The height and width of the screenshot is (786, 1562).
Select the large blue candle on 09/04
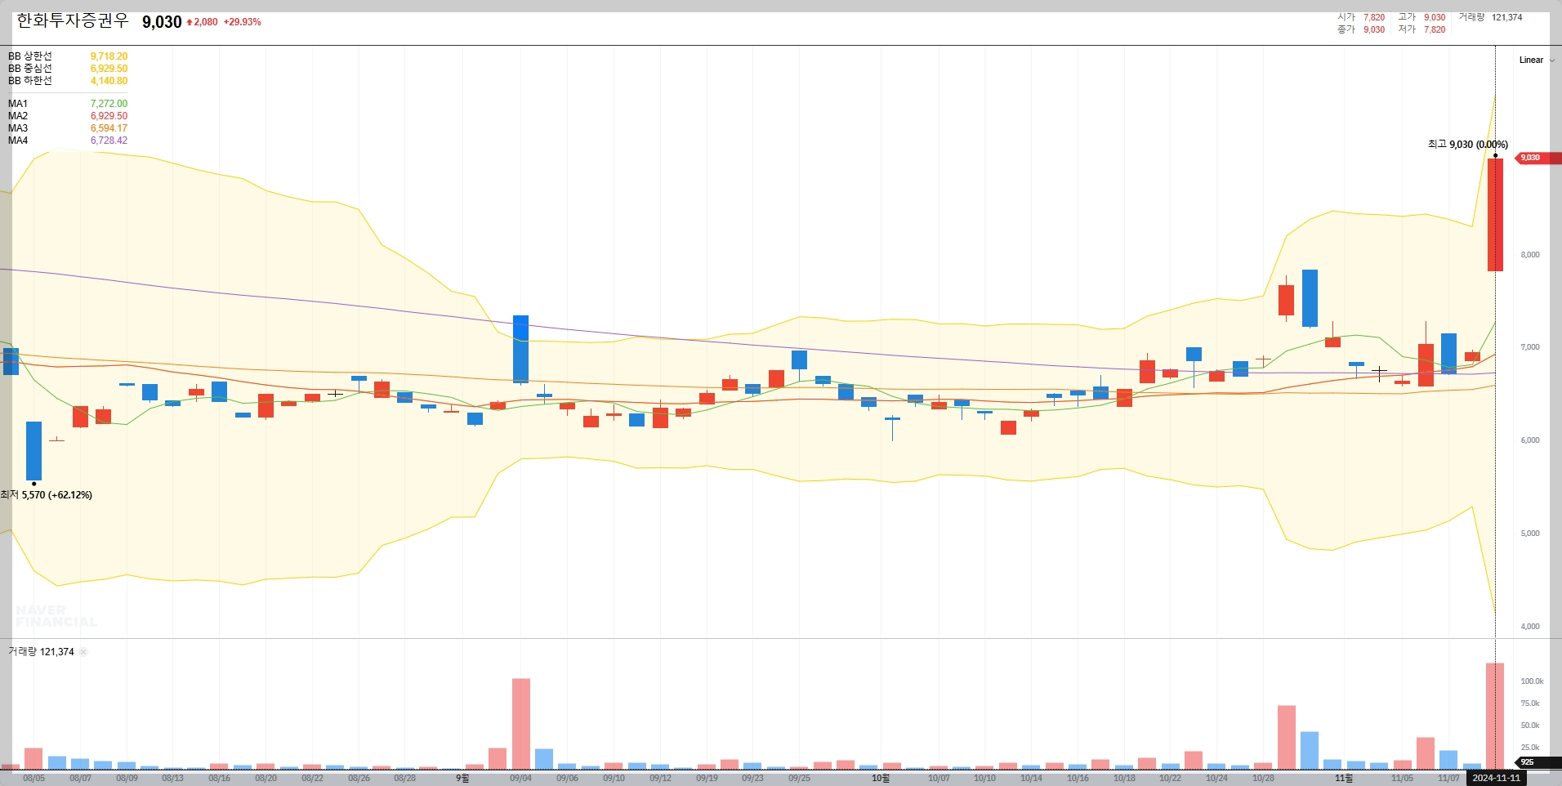click(x=520, y=349)
